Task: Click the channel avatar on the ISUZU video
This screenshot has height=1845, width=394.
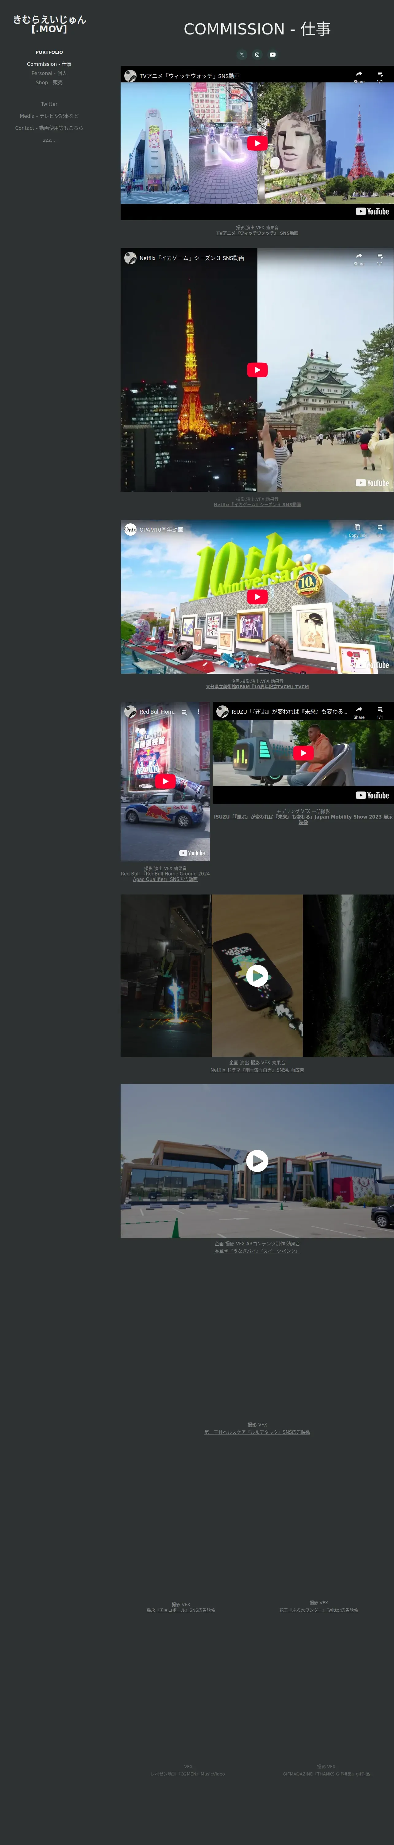Action: pyautogui.click(x=222, y=711)
